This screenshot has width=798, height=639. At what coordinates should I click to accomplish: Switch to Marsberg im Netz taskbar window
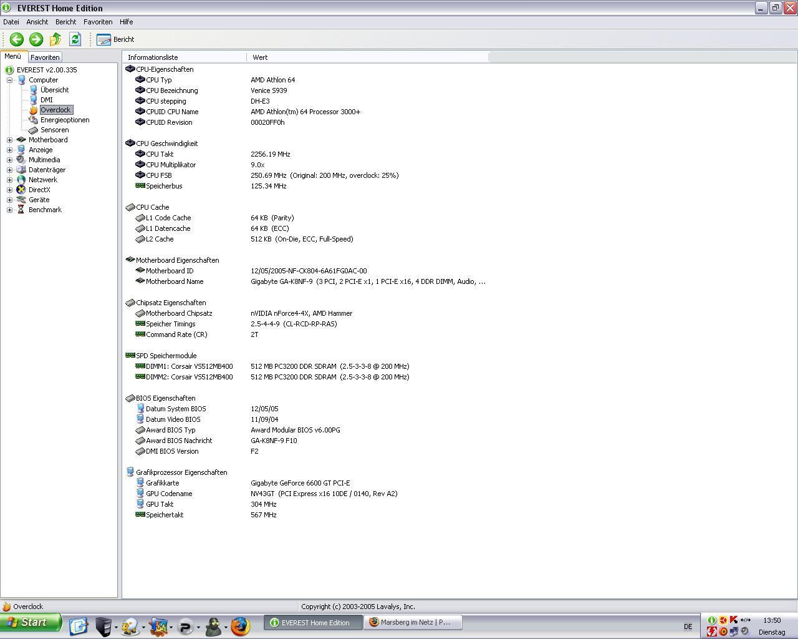tap(413, 622)
